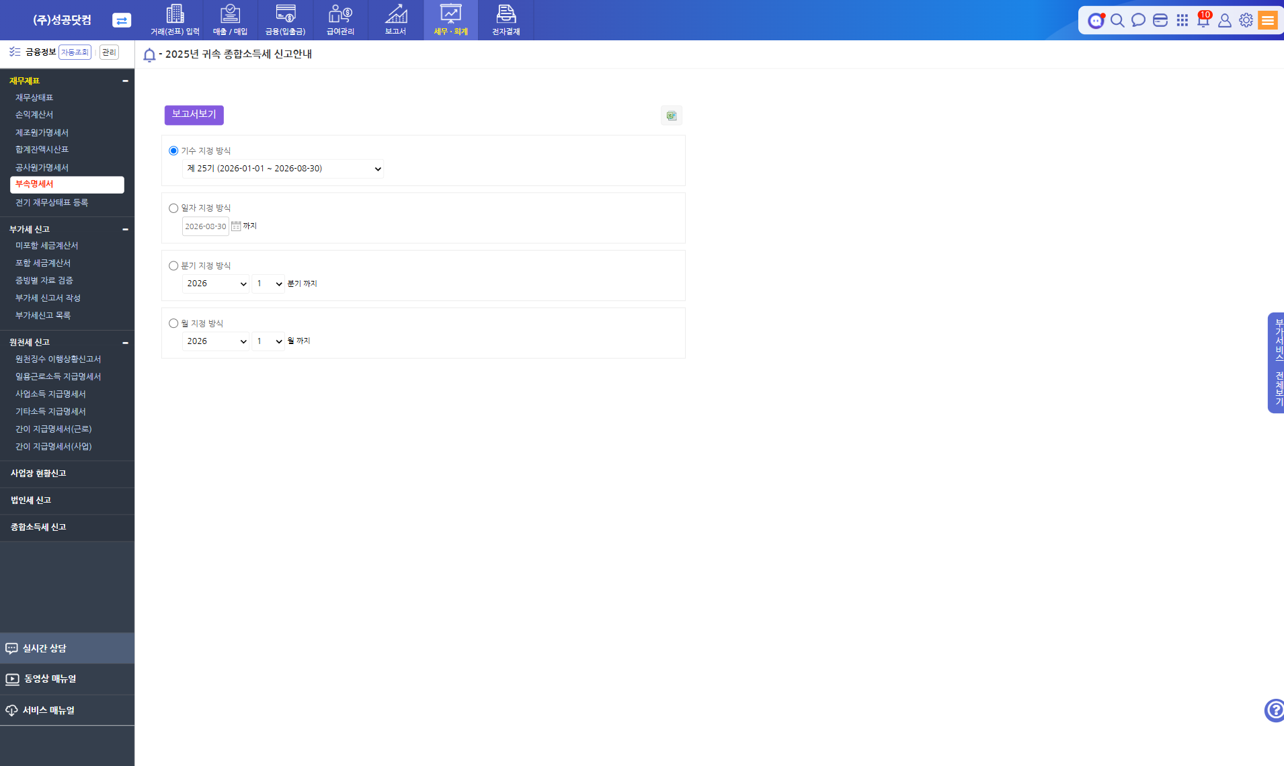Open 전기 재무상태표 등록 item

pos(52,203)
